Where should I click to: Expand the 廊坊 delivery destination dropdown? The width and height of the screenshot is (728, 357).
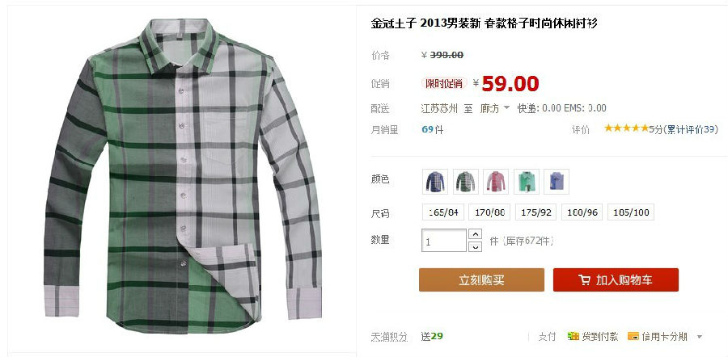(x=495, y=108)
